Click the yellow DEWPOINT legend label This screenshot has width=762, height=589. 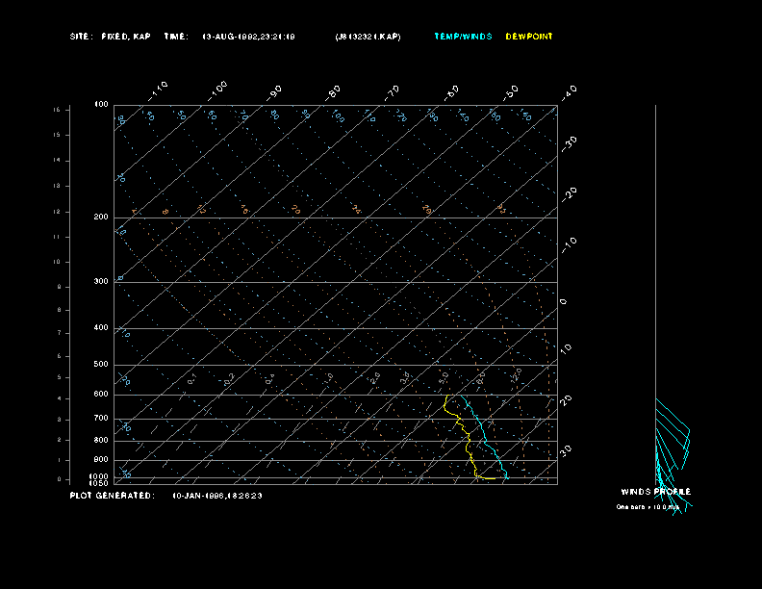pyautogui.click(x=529, y=37)
